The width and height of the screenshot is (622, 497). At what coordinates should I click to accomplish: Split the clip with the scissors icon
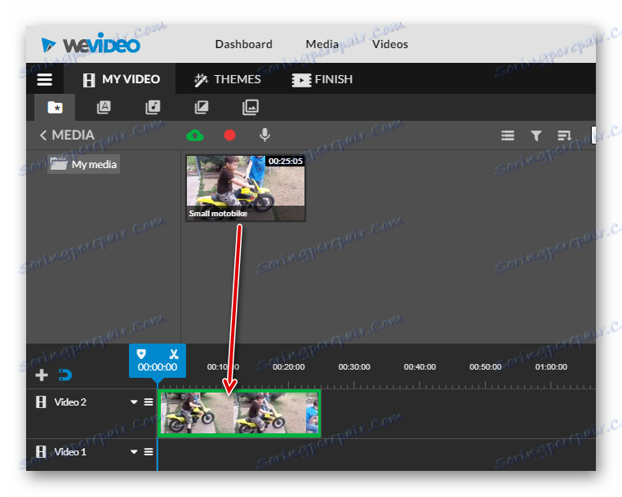point(174,354)
